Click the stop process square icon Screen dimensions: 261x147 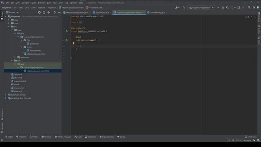point(243,7)
